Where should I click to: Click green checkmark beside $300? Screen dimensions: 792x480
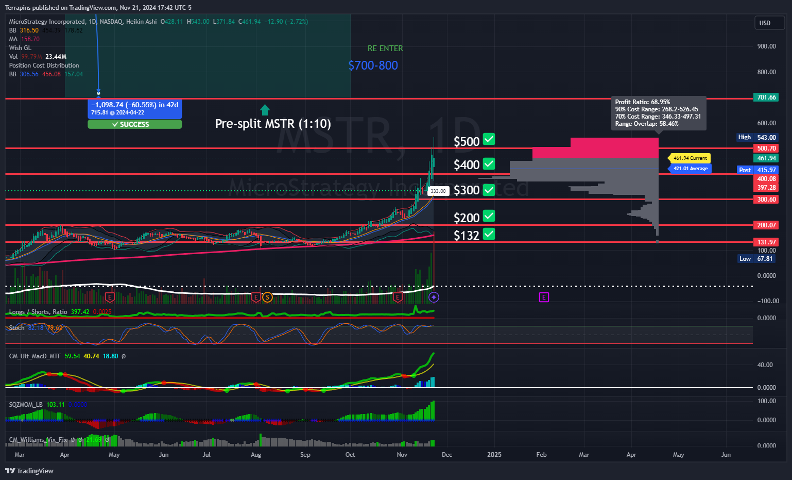[489, 190]
